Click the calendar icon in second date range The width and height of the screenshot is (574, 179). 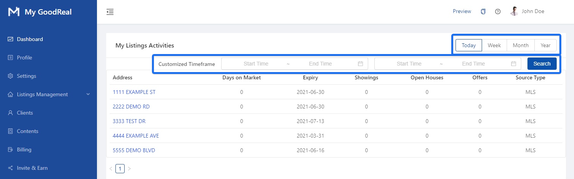(514, 64)
